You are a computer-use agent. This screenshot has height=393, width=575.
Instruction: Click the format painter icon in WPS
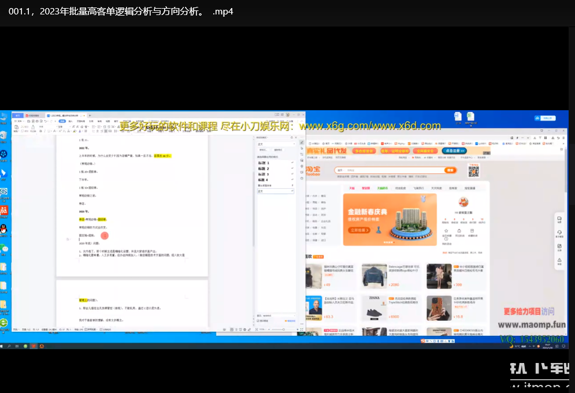tap(33, 127)
